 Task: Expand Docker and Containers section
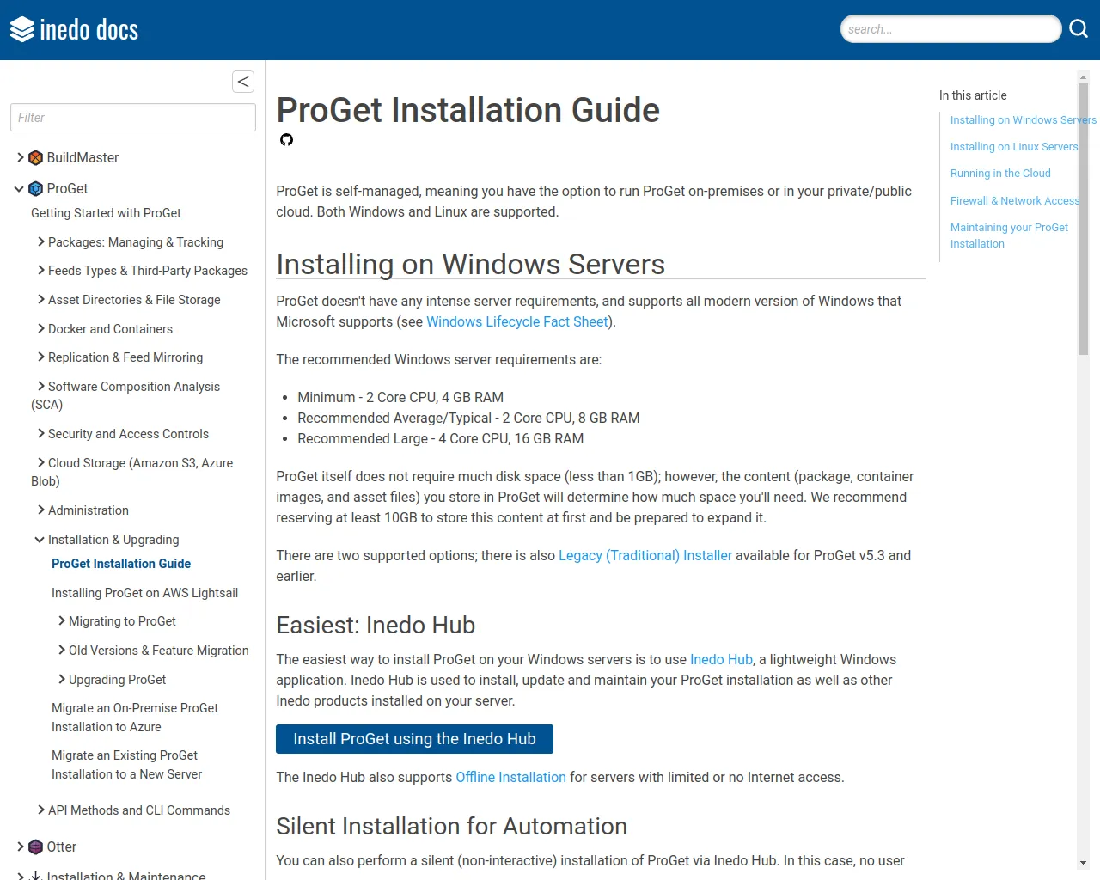(41, 329)
